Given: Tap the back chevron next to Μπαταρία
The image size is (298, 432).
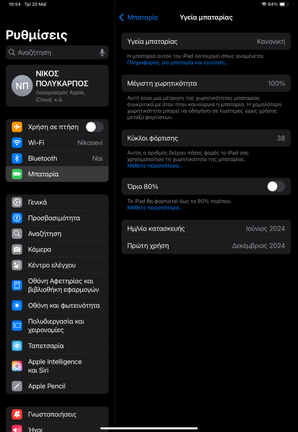Looking at the screenshot, I should pyautogui.click(x=121, y=17).
